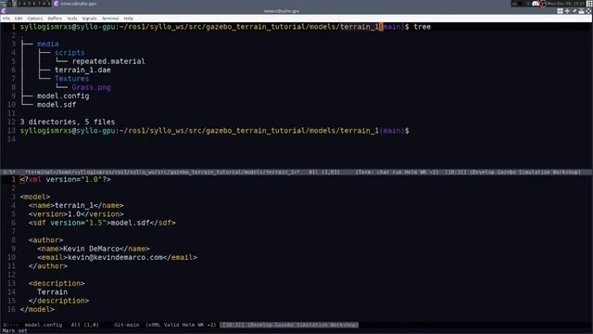Open the Signals menu
Image resolution: width=593 pixels, height=334 pixels.
pyautogui.click(x=89, y=19)
